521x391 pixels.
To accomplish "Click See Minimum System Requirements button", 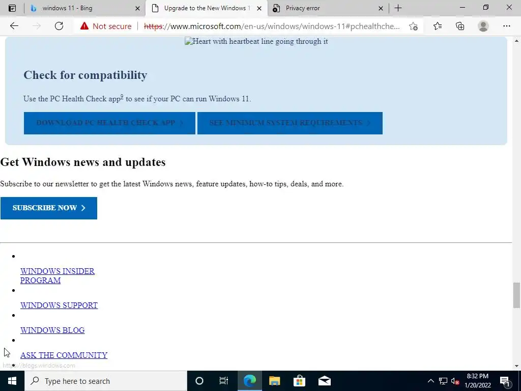I will [290, 123].
